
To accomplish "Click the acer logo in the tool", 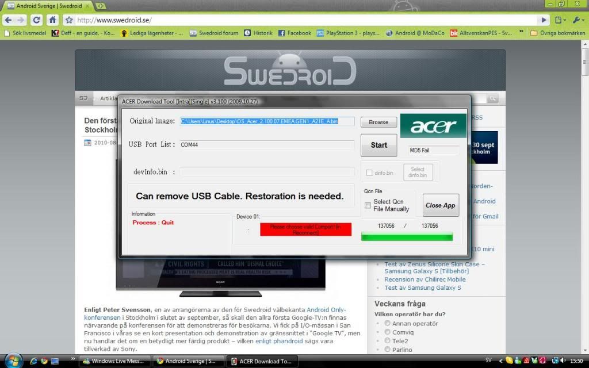I will point(433,126).
